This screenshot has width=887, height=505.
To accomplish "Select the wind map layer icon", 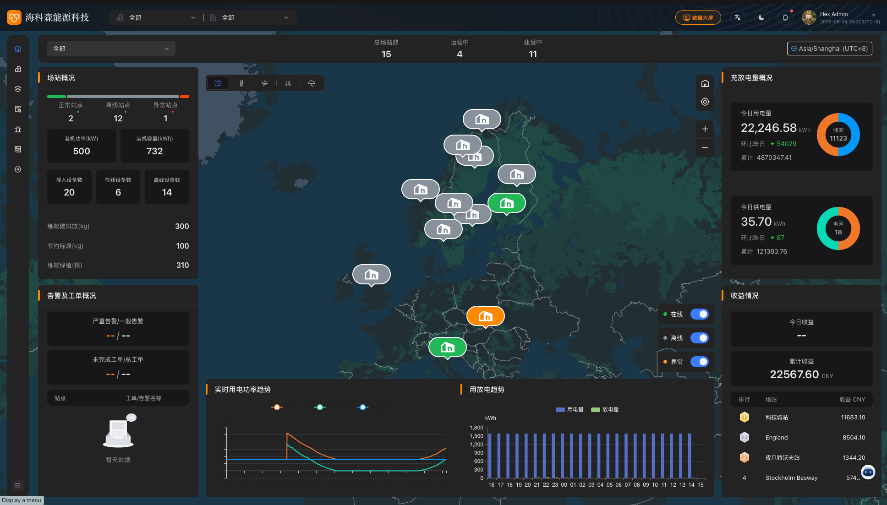I will pos(265,83).
